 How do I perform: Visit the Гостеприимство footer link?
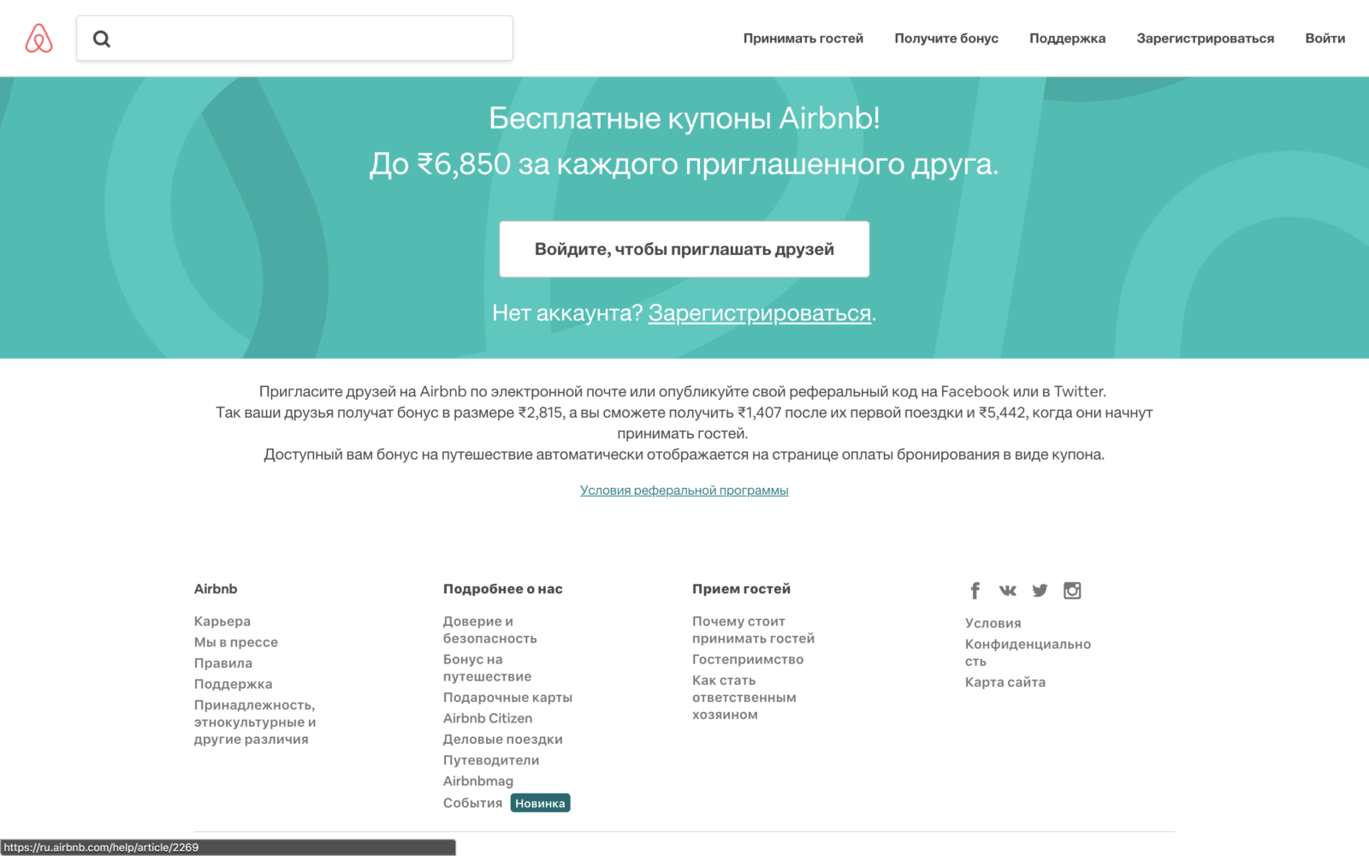[x=748, y=660]
